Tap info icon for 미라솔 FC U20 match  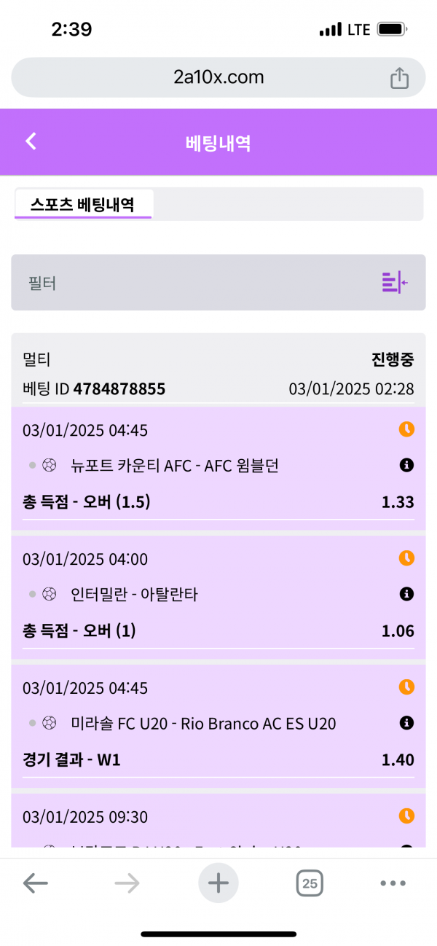coord(406,723)
